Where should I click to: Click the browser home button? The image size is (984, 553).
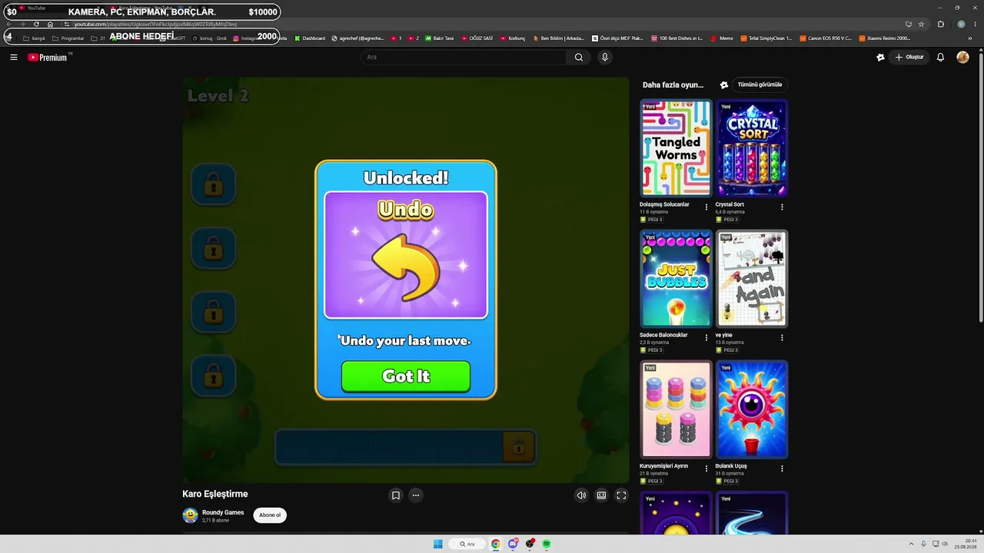(50, 25)
